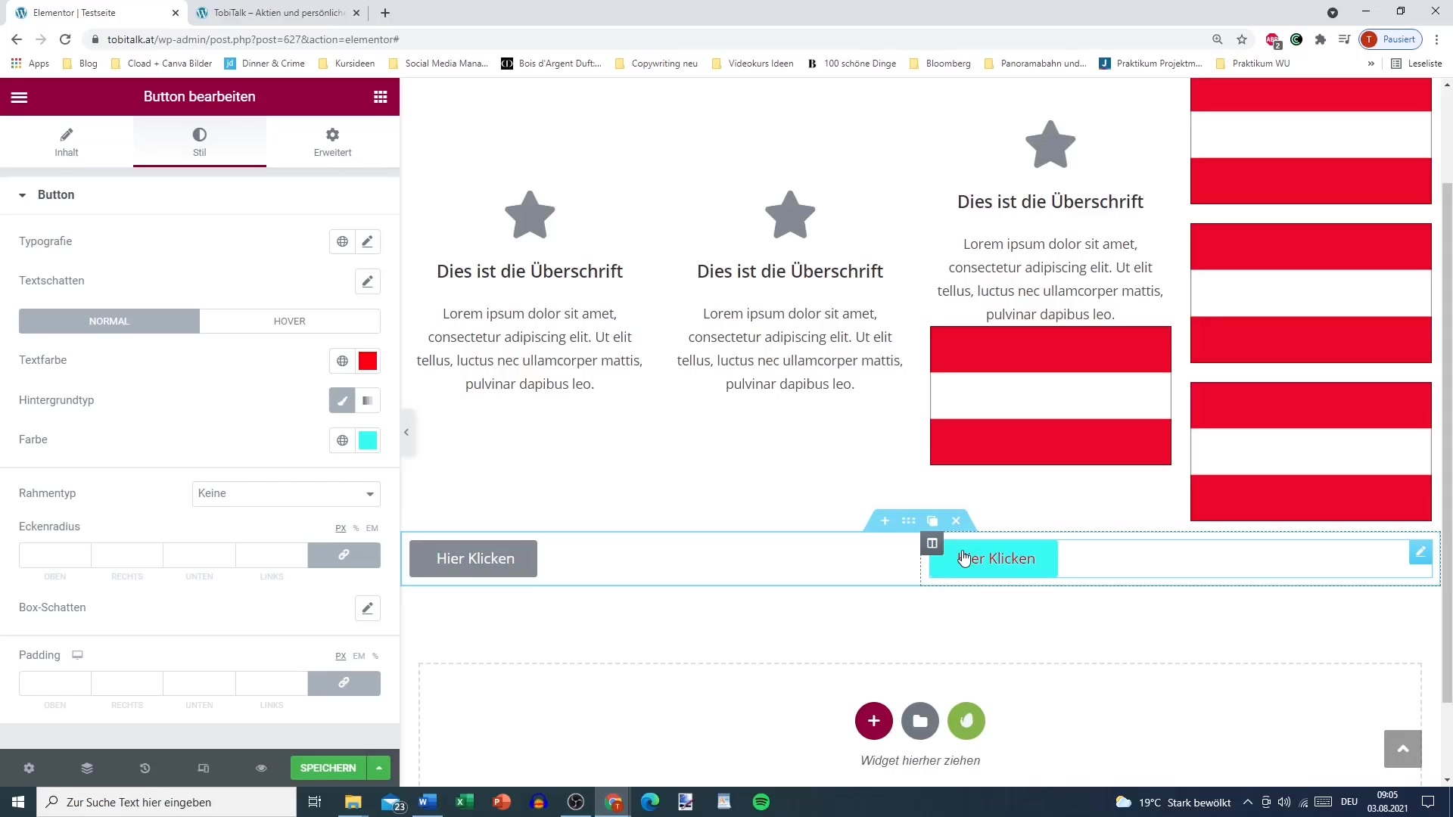Switch to the Erweitert tab

tap(332, 141)
